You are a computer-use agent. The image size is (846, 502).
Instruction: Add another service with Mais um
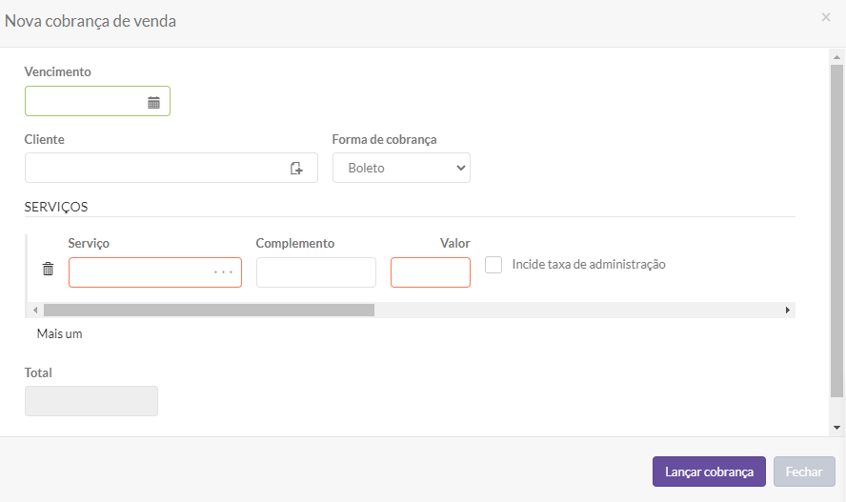[x=59, y=334]
